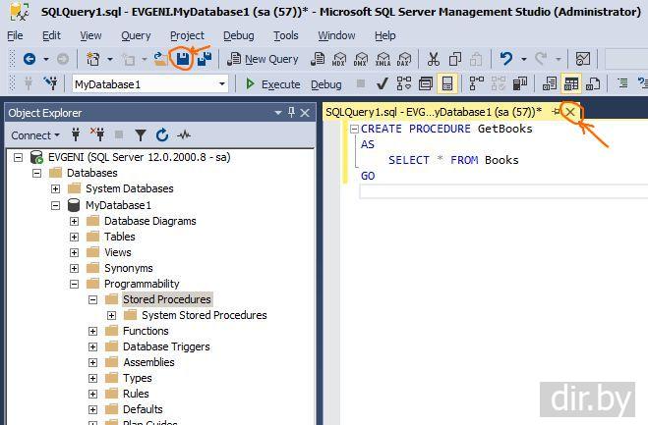Close the SQLQuery1.sql query tab
Image resolution: width=648 pixels, height=425 pixels.
click(x=570, y=112)
